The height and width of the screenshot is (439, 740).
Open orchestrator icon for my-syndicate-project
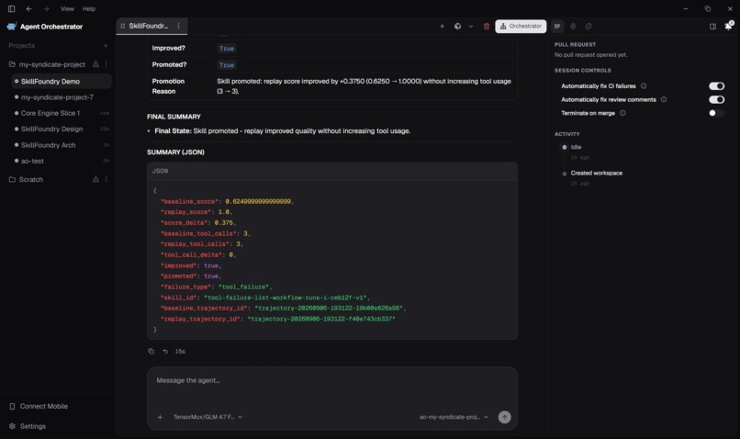coord(95,63)
